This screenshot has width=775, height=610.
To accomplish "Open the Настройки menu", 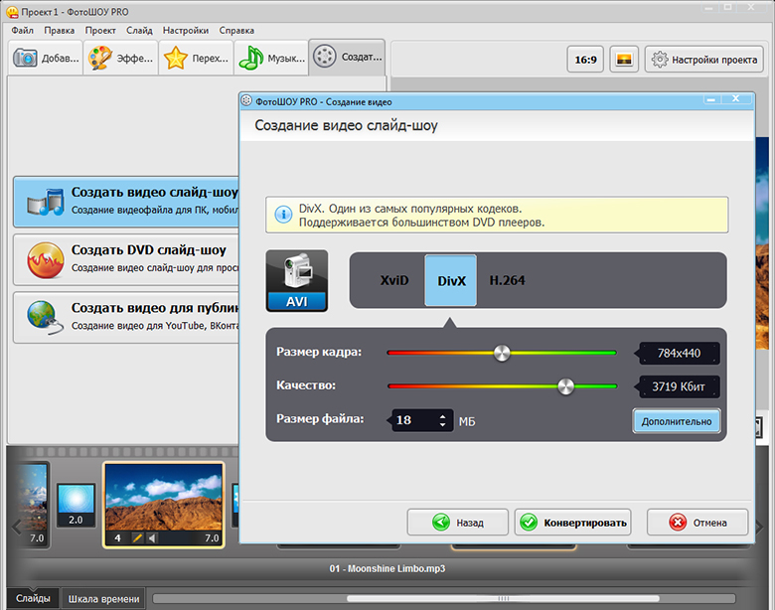I will point(186,30).
